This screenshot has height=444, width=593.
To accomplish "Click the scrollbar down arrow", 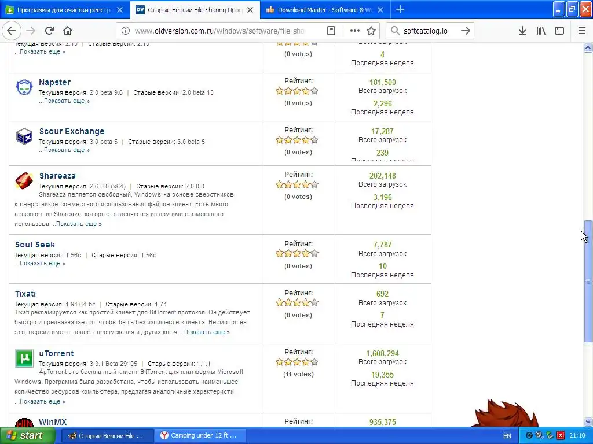I will (x=588, y=421).
